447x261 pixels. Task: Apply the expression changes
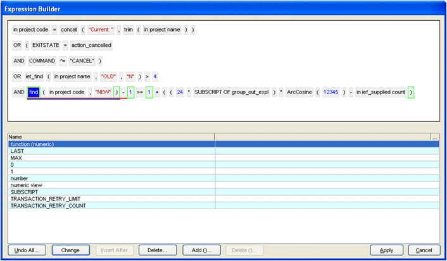pyautogui.click(x=386, y=250)
